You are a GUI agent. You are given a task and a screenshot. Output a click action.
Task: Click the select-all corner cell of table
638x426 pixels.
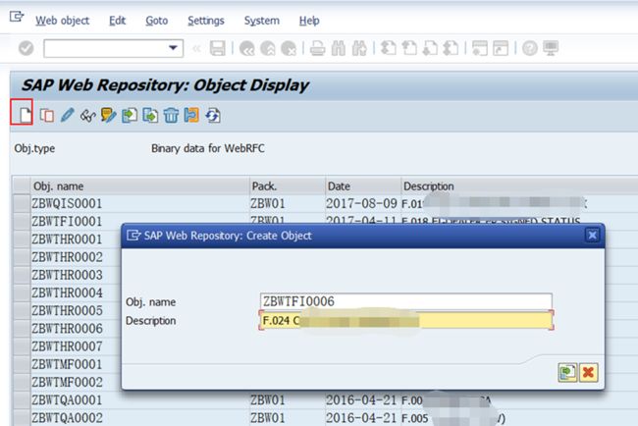pyautogui.click(x=22, y=186)
